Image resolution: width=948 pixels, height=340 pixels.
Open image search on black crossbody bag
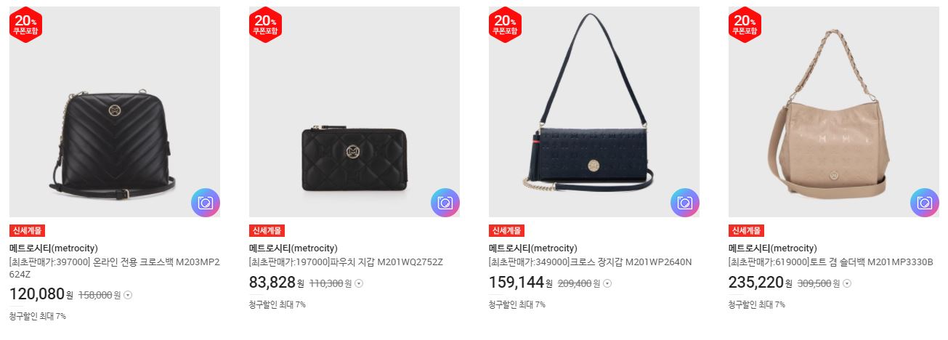coord(206,203)
